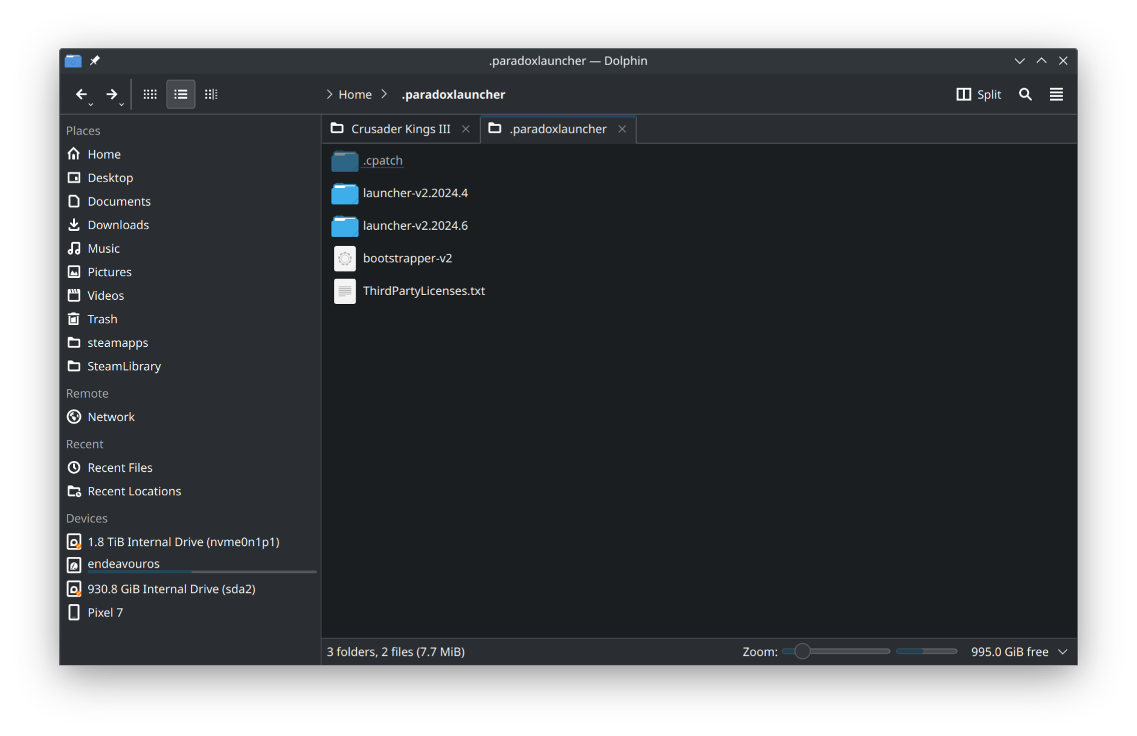This screenshot has height=736, width=1137.
Task: Open the search tool
Action: tap(1025, 94)
